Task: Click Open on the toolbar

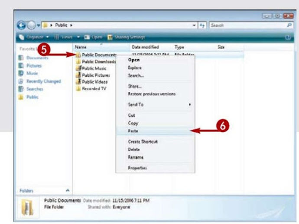Action: click(x=93, y=37)
